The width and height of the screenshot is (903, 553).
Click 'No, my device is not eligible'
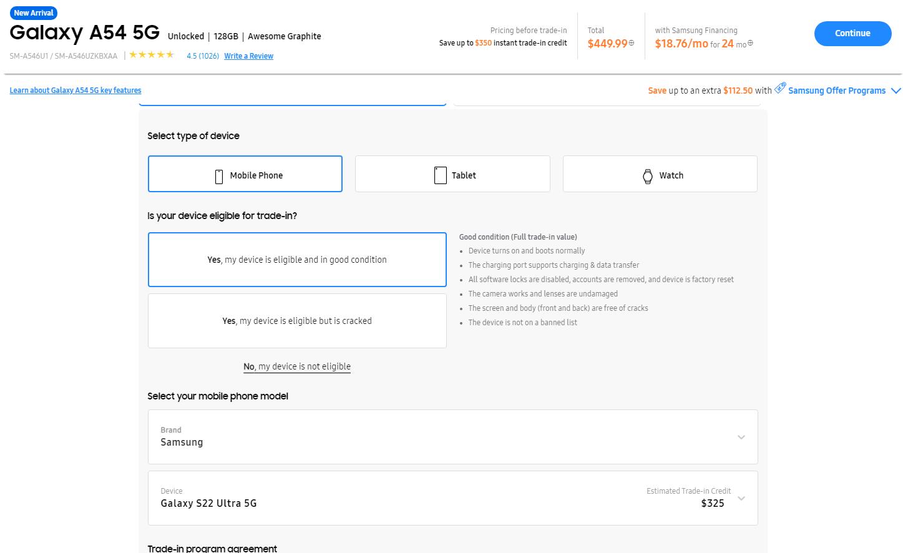pyautogui.click(x=297, y=366)
